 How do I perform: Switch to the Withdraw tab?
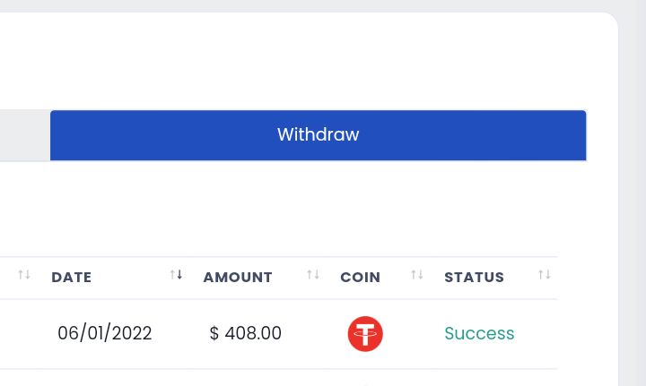pos(318,135)
